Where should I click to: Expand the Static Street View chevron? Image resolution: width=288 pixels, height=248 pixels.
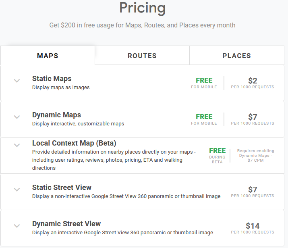(x=17, y=190)
